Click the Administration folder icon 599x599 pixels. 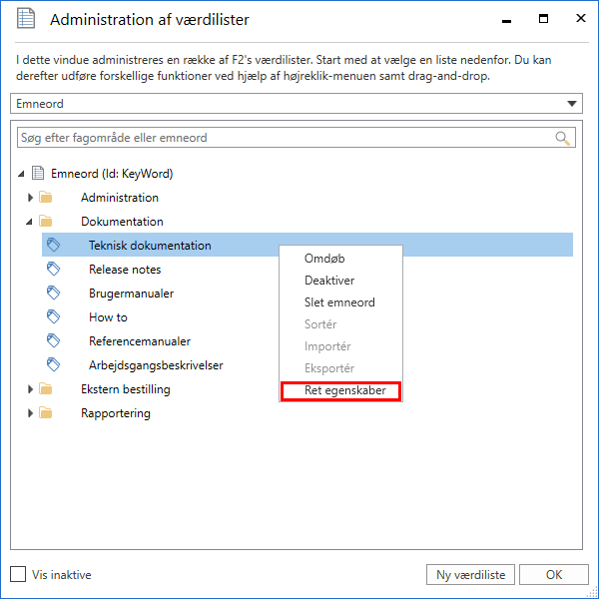click(46, 198)
